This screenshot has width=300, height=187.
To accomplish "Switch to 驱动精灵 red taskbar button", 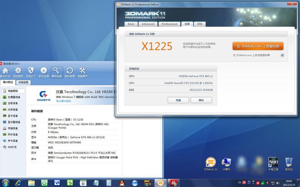I will pos(174,183).
